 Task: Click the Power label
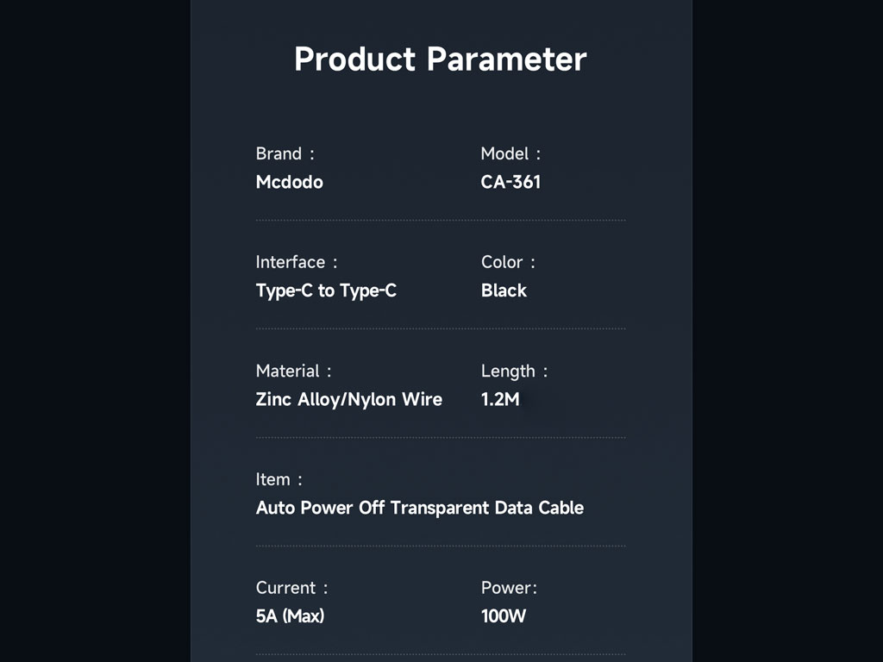[509, 588]
